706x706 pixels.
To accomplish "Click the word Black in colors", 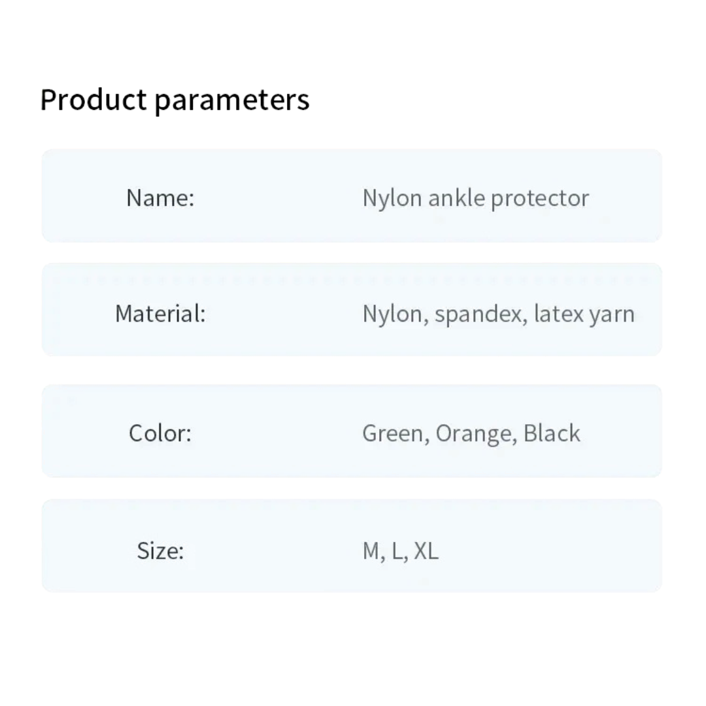I will point(552,433).
